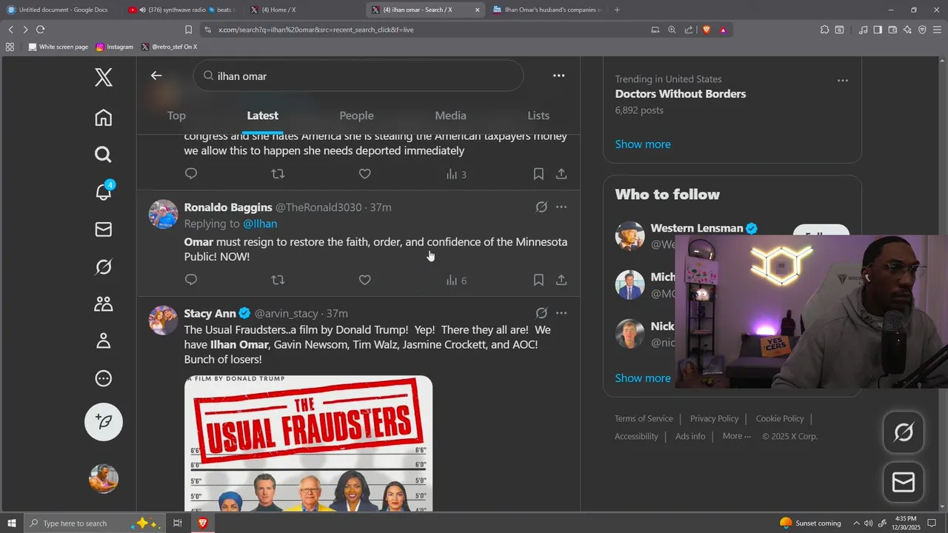Screen dimensions: 948x533
Task: Switch to the People tab
Action: click(x=356, y=115)
